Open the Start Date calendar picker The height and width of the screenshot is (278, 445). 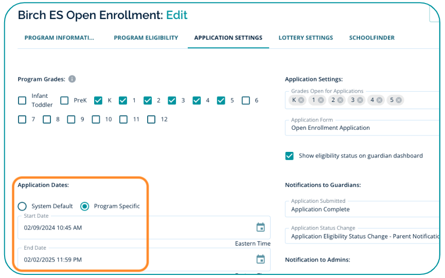260,228
